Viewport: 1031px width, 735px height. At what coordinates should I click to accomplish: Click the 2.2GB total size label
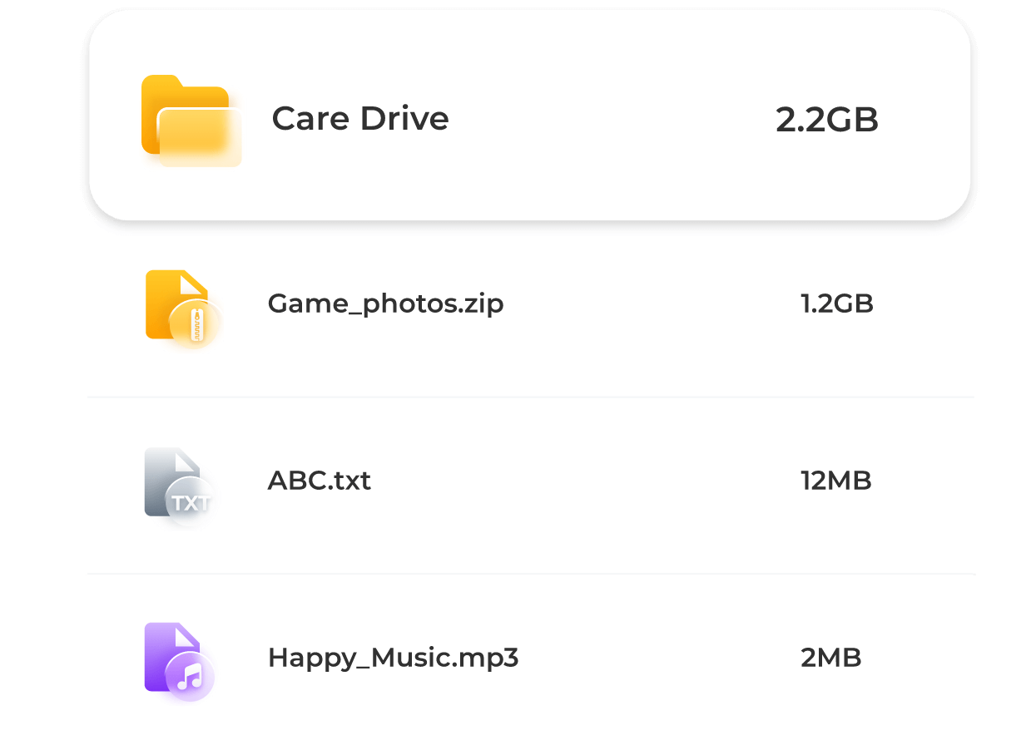coord(827,120)
